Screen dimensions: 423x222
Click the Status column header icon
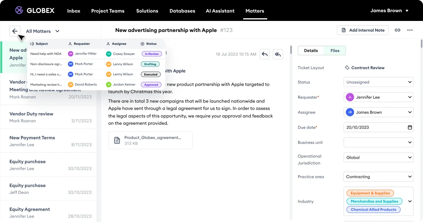pos(142,43)
